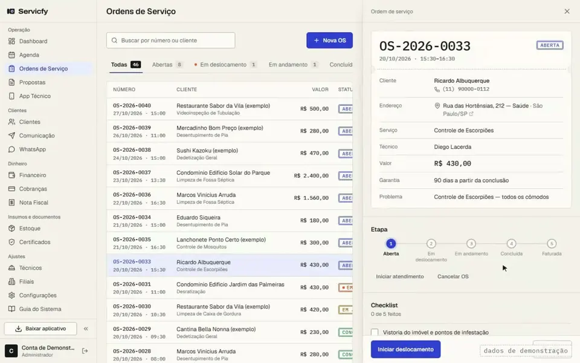Select step 3 Em andamento in Etapa
This screenshot has height=363, width=580.
(x=471, y=244)
